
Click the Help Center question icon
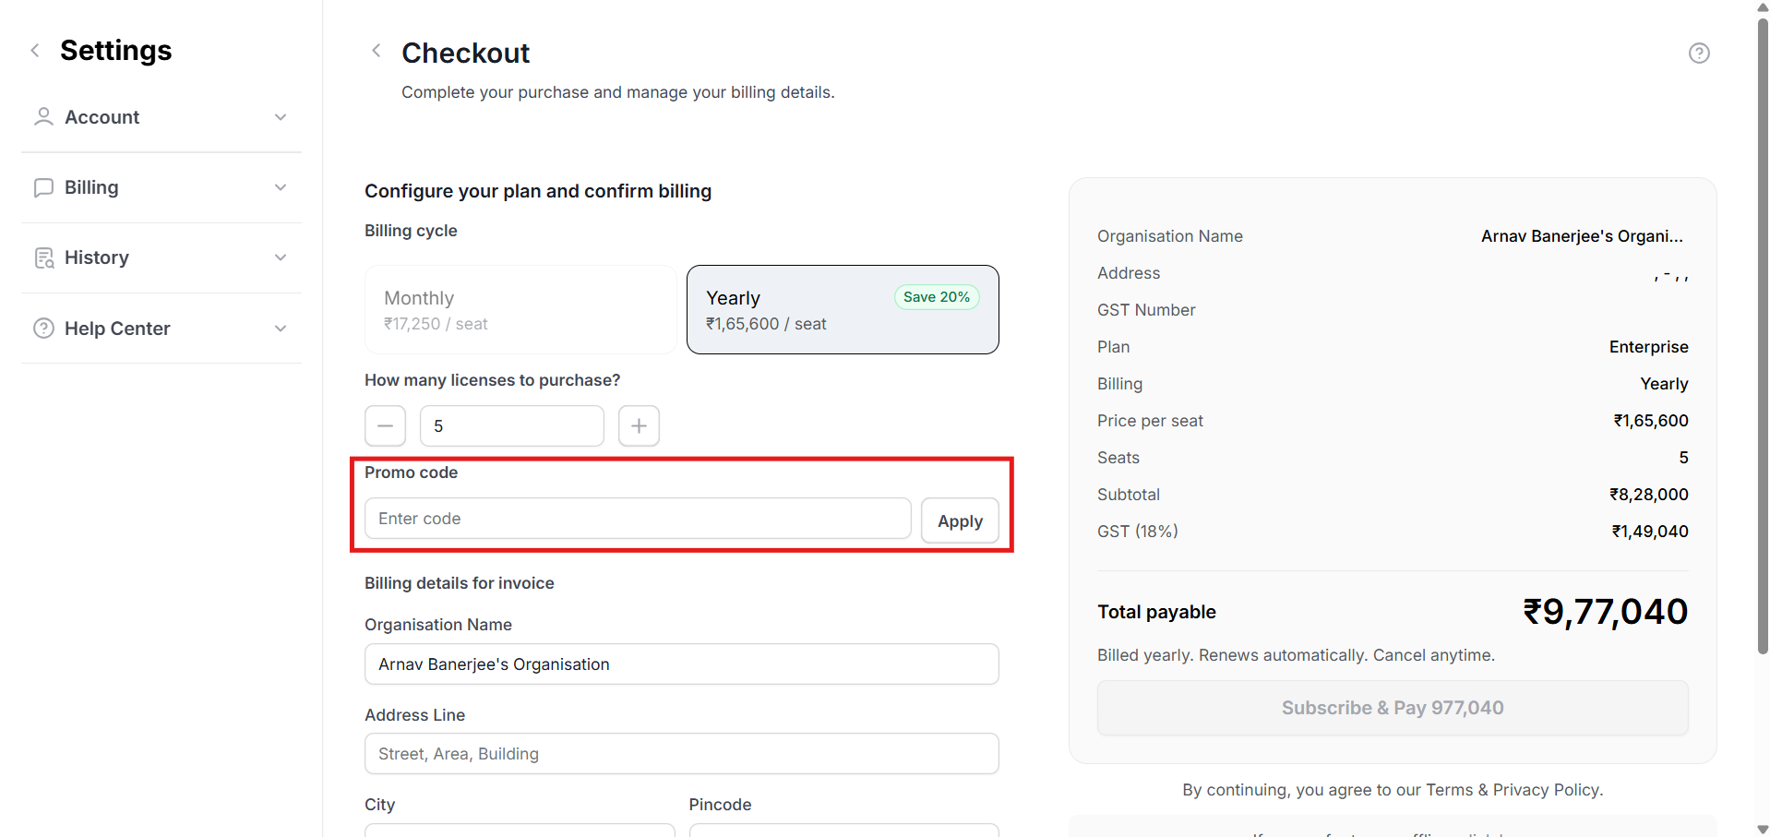point(43,329)
